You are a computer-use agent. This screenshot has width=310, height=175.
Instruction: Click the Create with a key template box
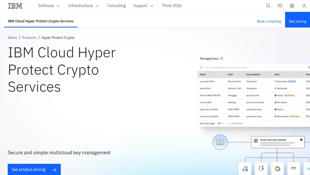(278, 142)
